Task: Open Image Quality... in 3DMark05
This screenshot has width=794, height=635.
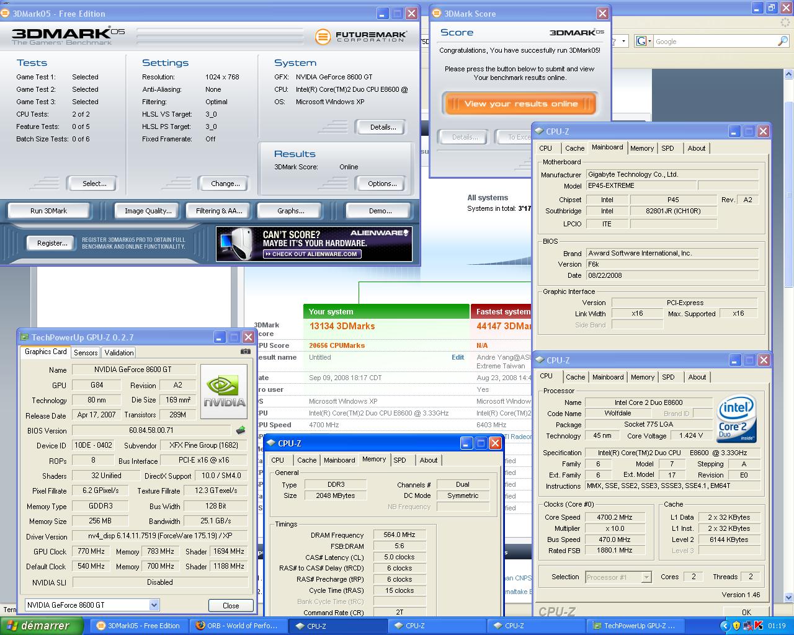Action: (x=148, y=211)
